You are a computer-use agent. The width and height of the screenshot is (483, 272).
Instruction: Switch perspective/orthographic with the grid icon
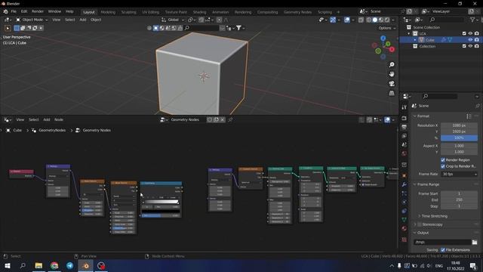(392, 93)
